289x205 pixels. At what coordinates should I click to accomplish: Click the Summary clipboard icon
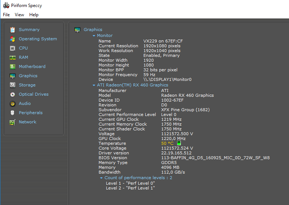[13, 30]
